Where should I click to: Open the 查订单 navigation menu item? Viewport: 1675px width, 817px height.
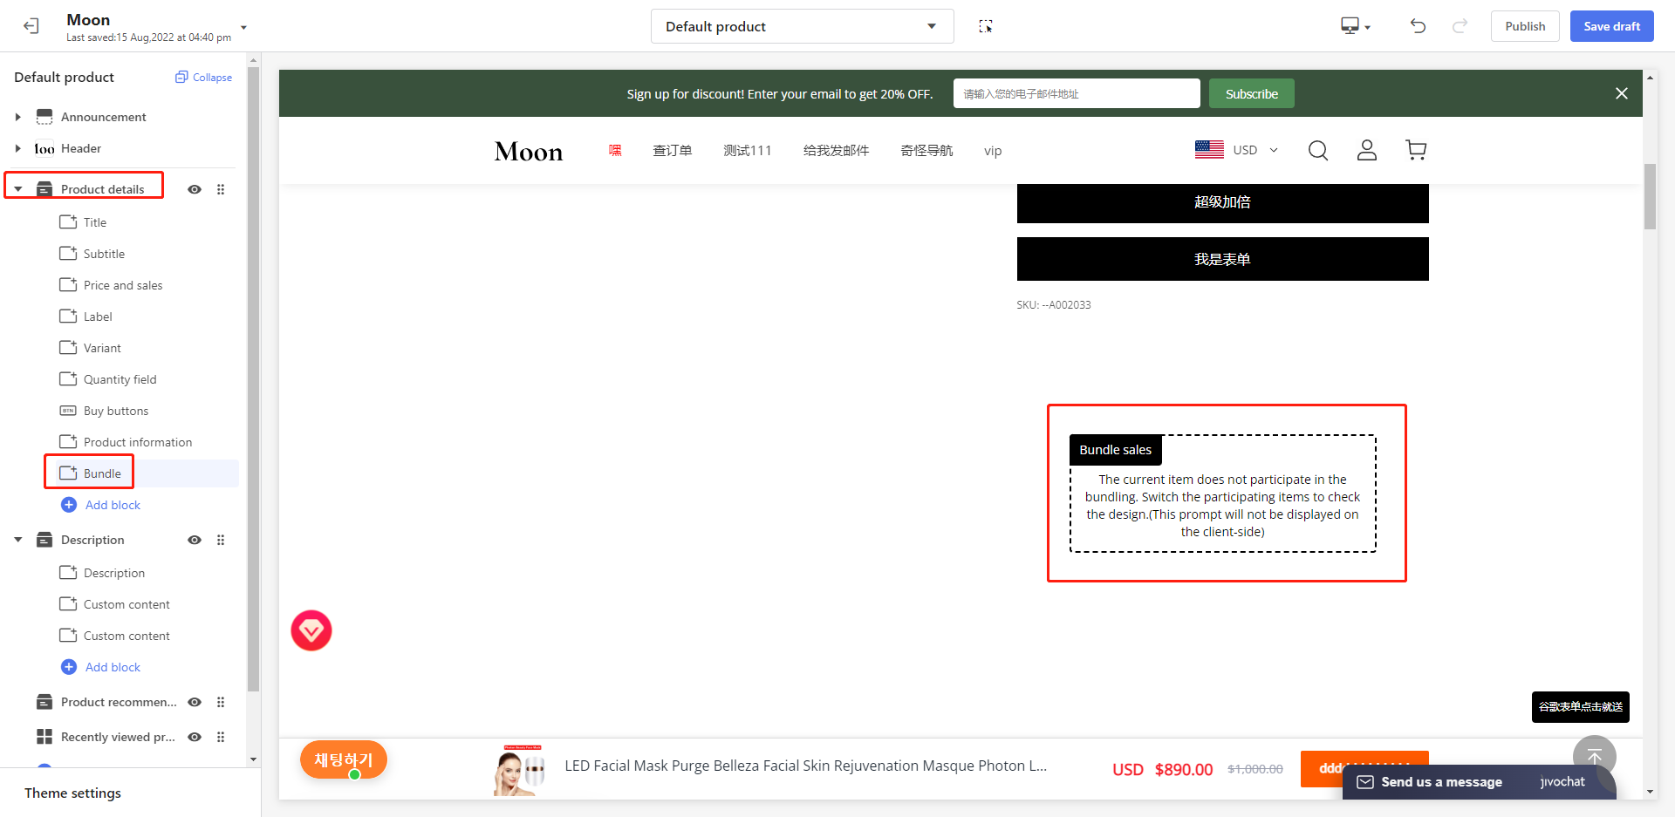pos(672,151)
